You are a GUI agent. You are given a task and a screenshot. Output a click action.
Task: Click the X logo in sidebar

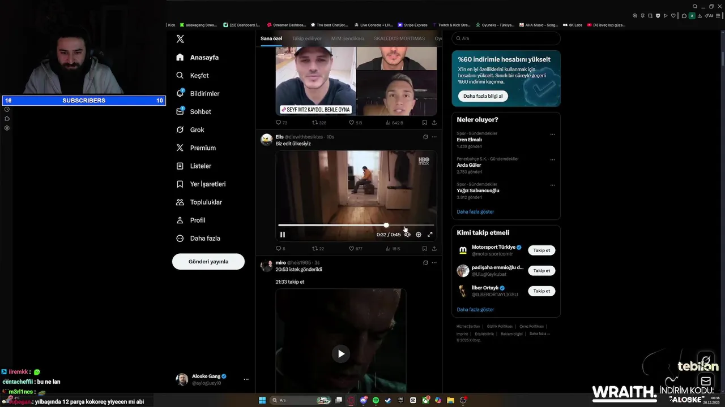[180, 39]
